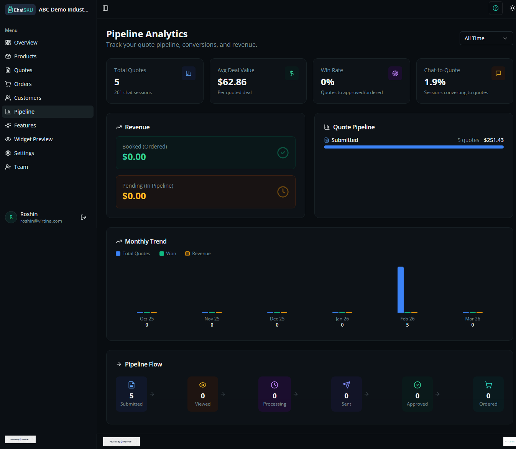Image resolution: width=516 pixels, height=449 pixels.
Task: Open the All Time date range dropdown
Action: point(486,38)
